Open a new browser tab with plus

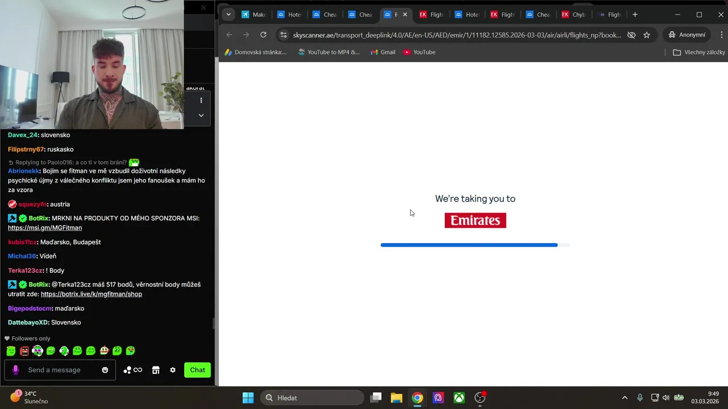pos(635,14)
